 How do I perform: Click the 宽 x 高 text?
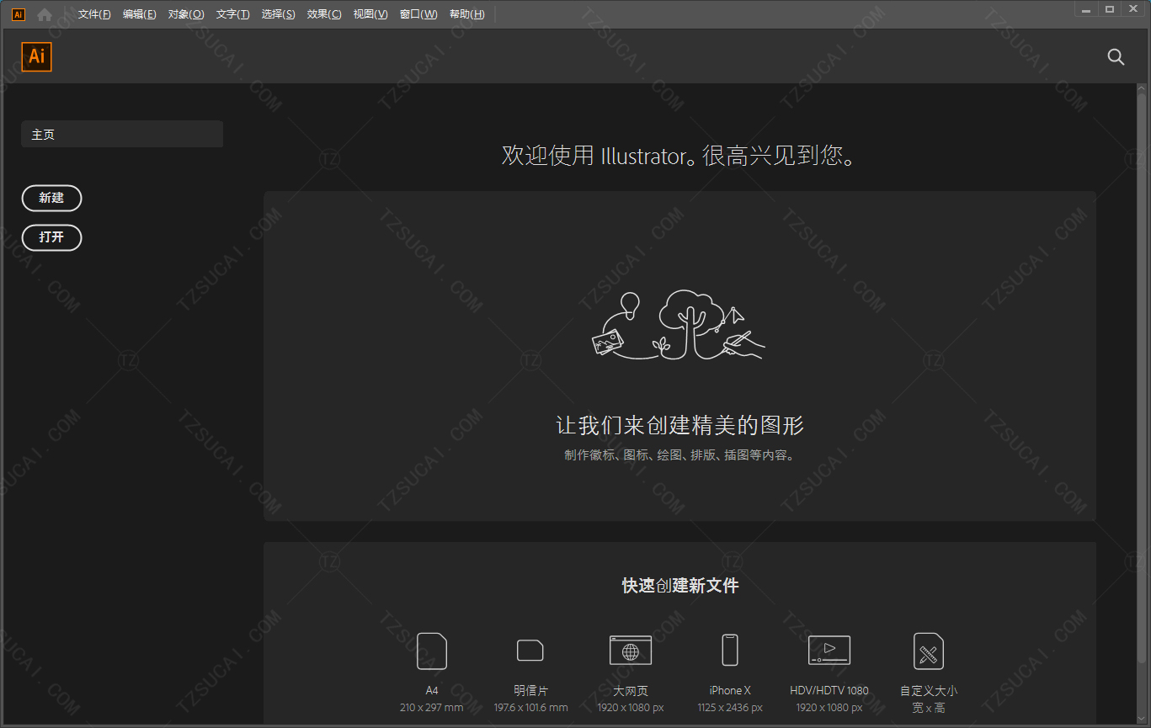[929, 708]
